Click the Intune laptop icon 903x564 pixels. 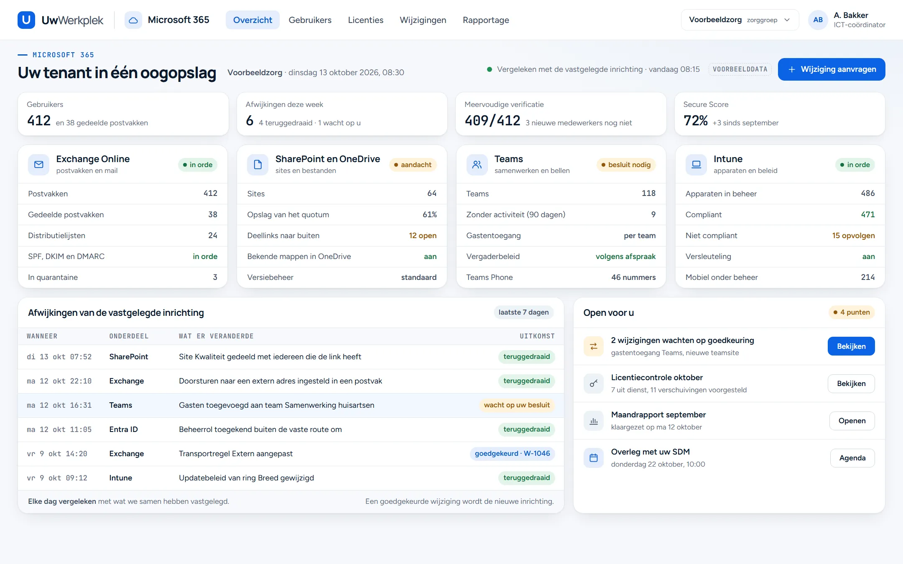tap(696, 165)
